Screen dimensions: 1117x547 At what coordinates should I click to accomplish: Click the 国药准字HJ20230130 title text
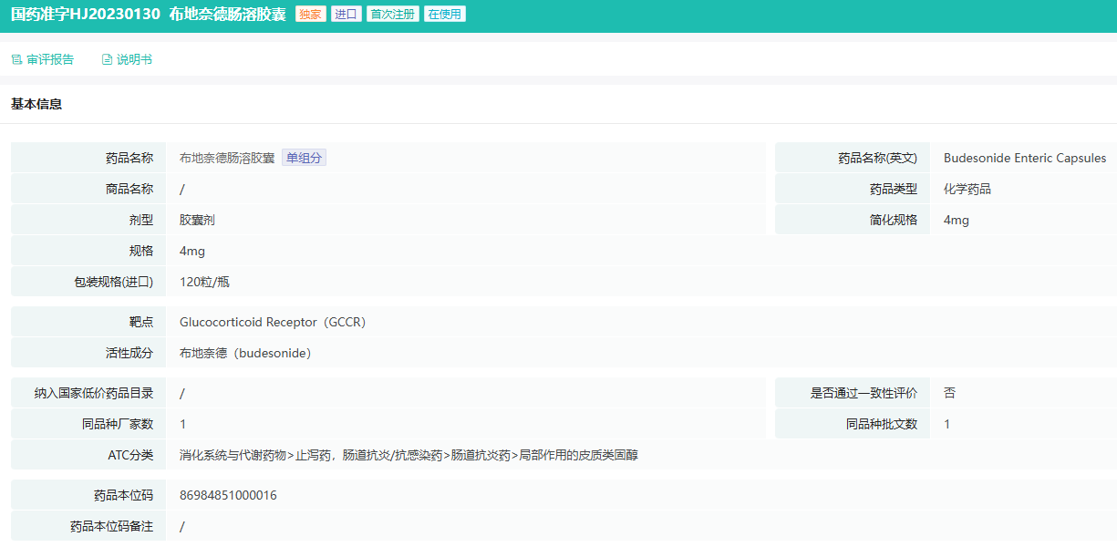pos(86,15)
